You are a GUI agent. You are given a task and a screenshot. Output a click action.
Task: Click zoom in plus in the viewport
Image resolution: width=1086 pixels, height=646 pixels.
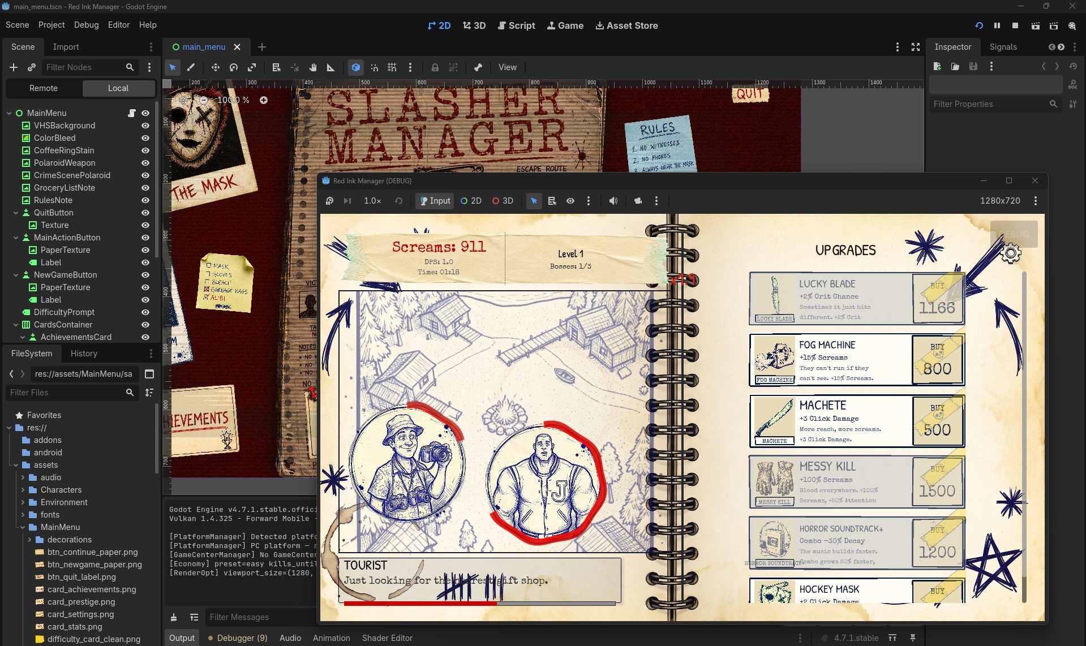(x=264, y=100)
